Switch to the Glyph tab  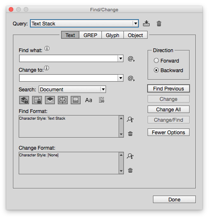pyautogui.click(x=112, y=35)
